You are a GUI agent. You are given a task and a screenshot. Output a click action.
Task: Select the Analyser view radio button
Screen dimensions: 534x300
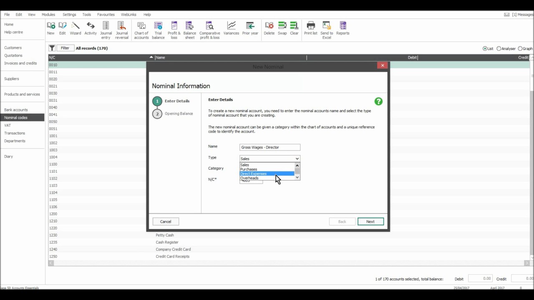coord(499,49)
